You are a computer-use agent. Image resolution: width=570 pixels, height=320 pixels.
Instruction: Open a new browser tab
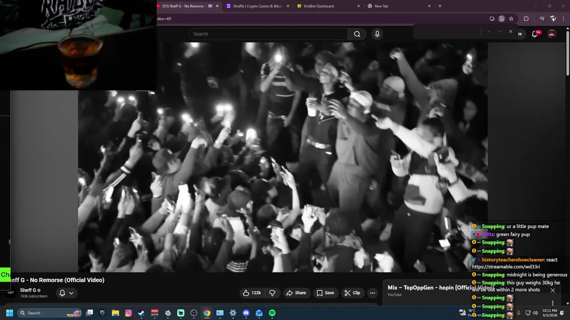pyautogui.click(x=440, y=6)
